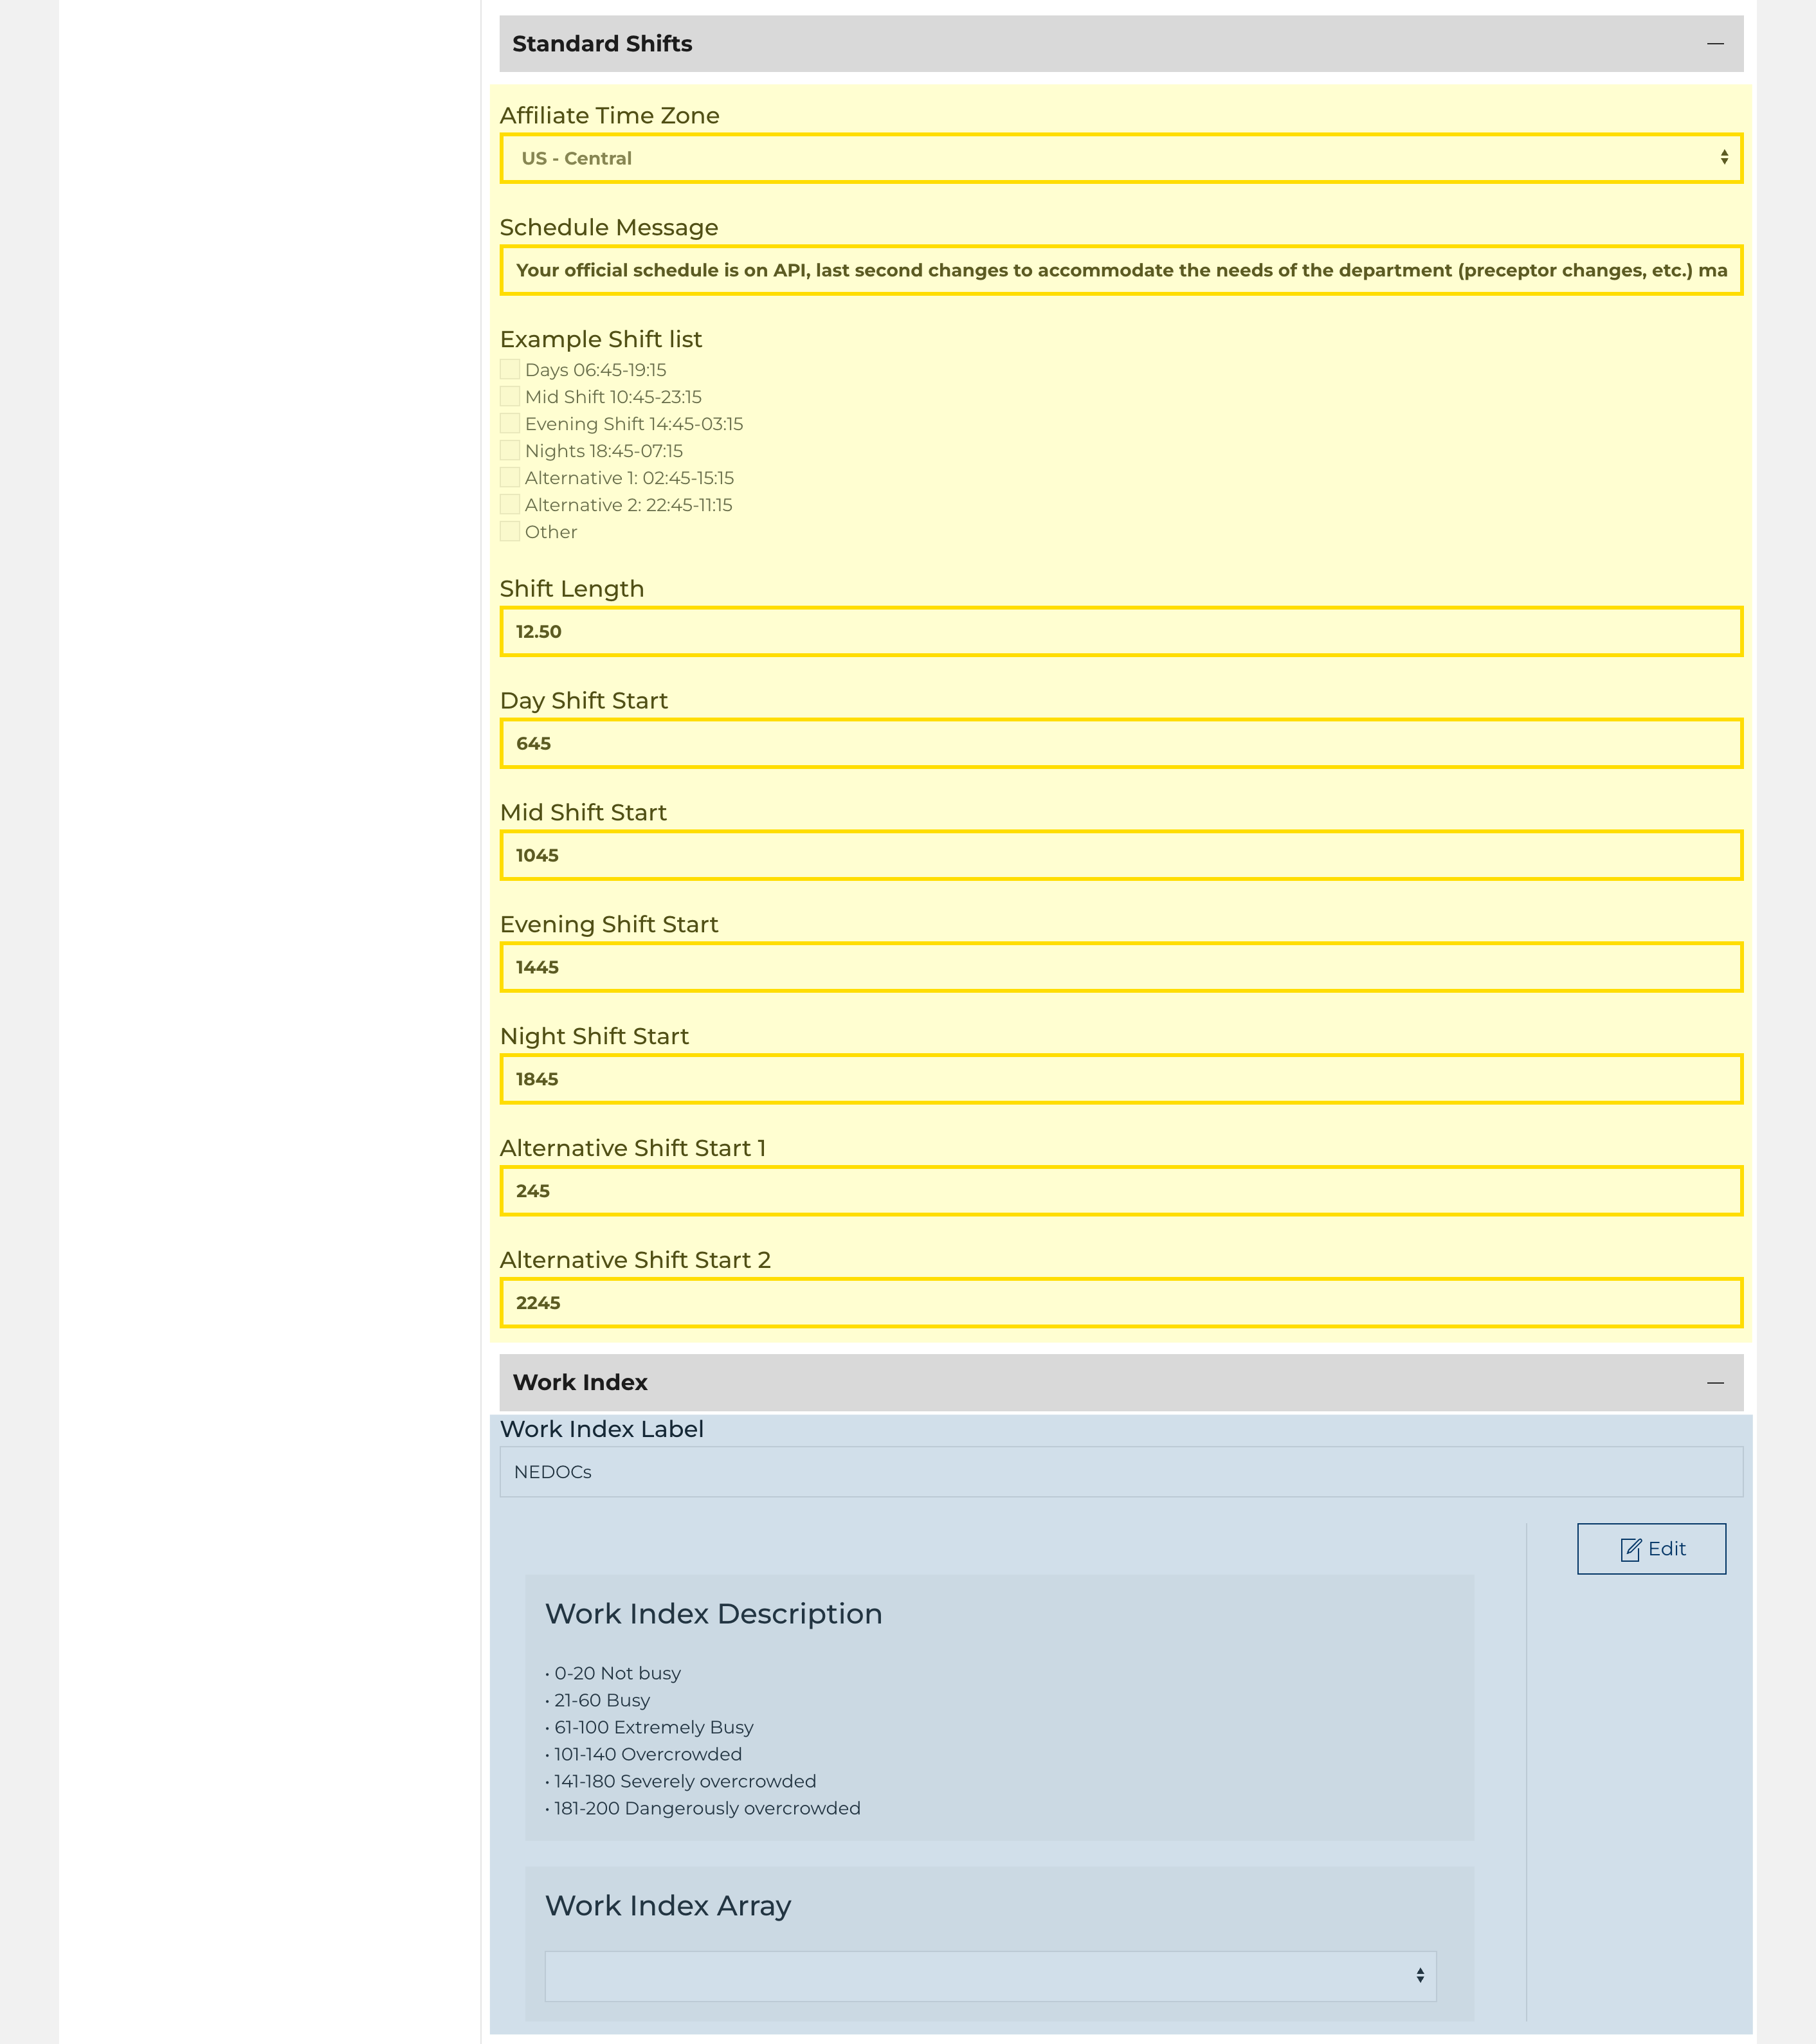
Task: Click the Day Shift Start field
Action: 1120,744
